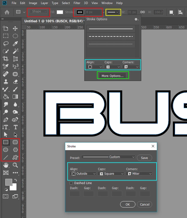Open the File menu

(14, 3)
